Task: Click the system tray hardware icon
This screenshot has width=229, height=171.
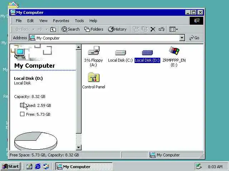Action: point(199,167)
